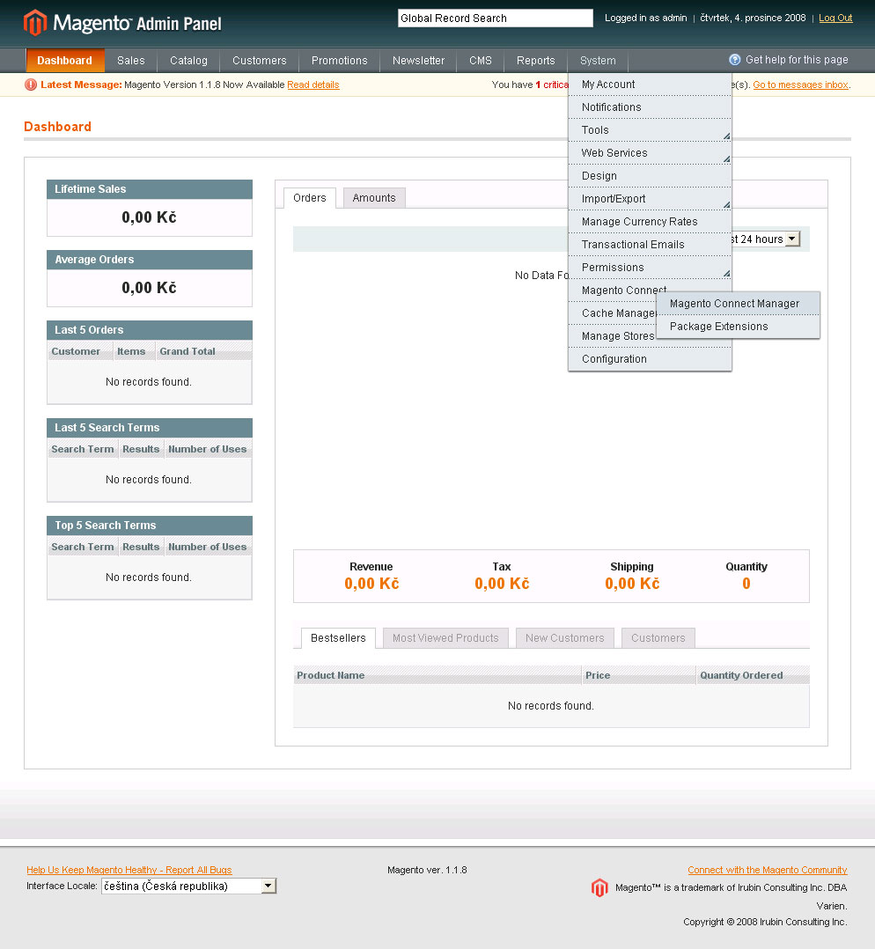
Task: Choose Manage Stores in the System menu
Action: [613, 336]
